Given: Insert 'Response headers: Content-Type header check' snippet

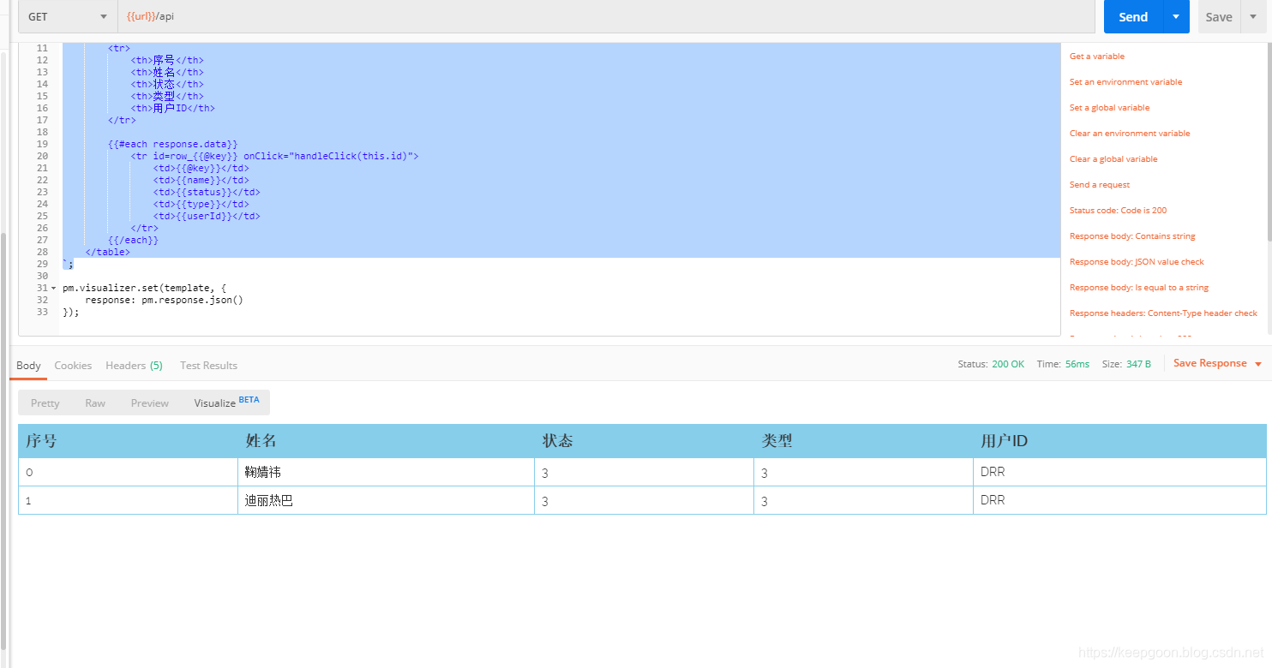Looking at the screenshot, I should click(1163, 313).
